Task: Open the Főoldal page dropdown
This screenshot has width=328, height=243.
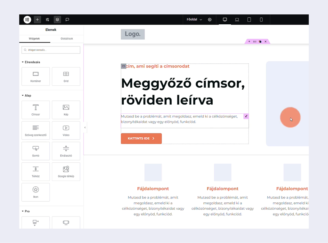Action: click(x=194, y=20)
